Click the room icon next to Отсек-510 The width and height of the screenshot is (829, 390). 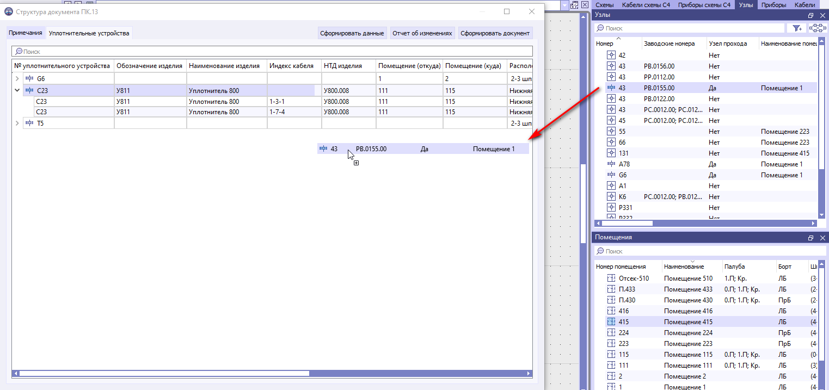pyautogui.click(x=610, y=278)
